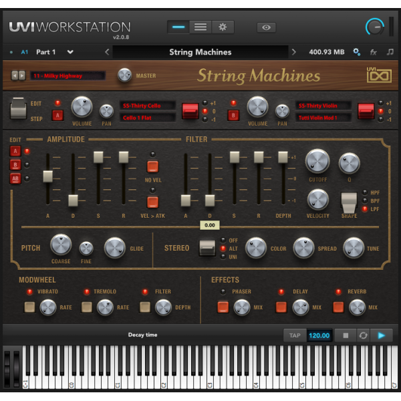401x401 pixels.
Task: Toggle NO VEL button
Action: click(152, 166)
